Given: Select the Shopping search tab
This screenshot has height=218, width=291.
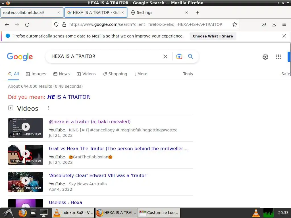Looking at the screenshot, I should point(115,74).
